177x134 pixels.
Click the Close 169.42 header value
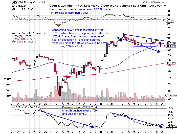coord(109,6)
